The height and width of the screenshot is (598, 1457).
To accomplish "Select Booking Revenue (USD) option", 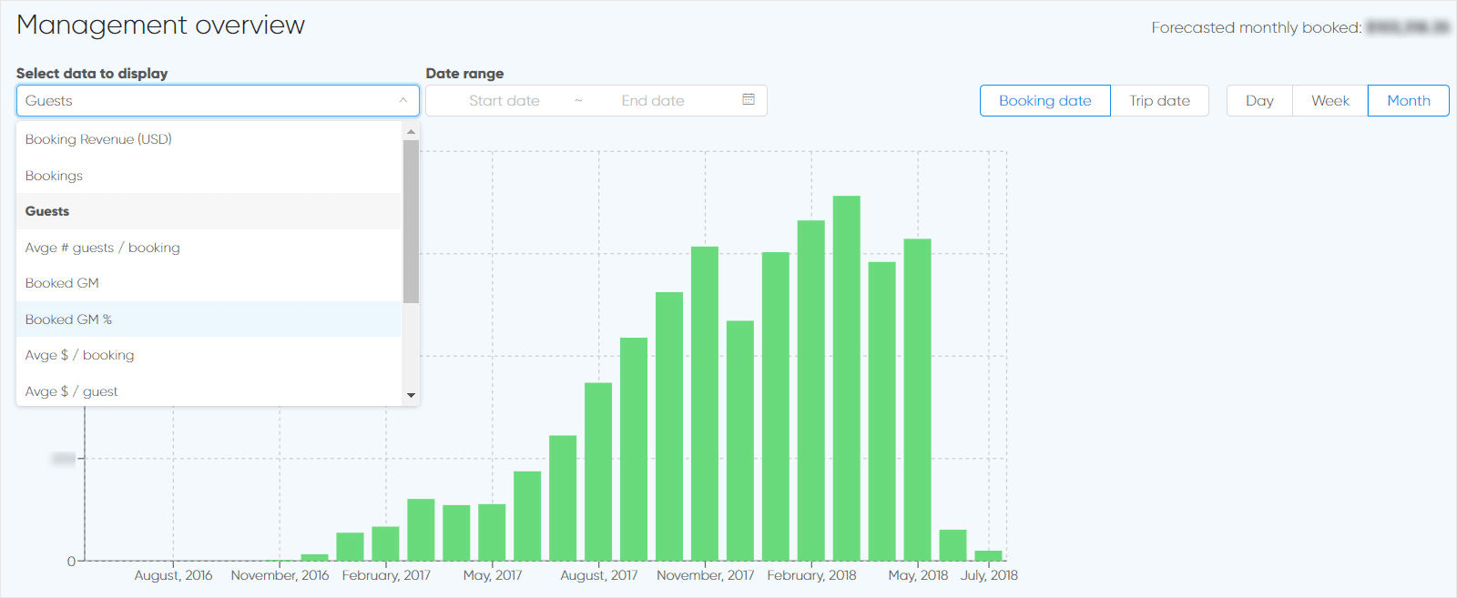I will pos(209,139).
